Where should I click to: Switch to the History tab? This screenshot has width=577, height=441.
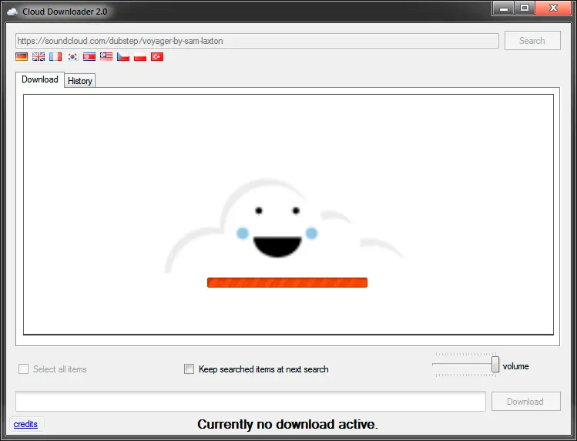[80, 81]
